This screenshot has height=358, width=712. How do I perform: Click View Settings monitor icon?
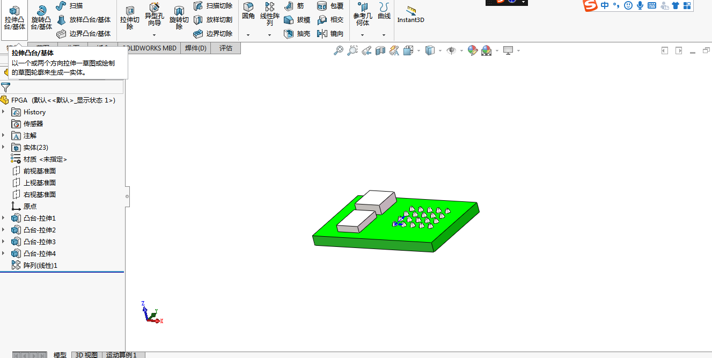(x=508, y=50)
